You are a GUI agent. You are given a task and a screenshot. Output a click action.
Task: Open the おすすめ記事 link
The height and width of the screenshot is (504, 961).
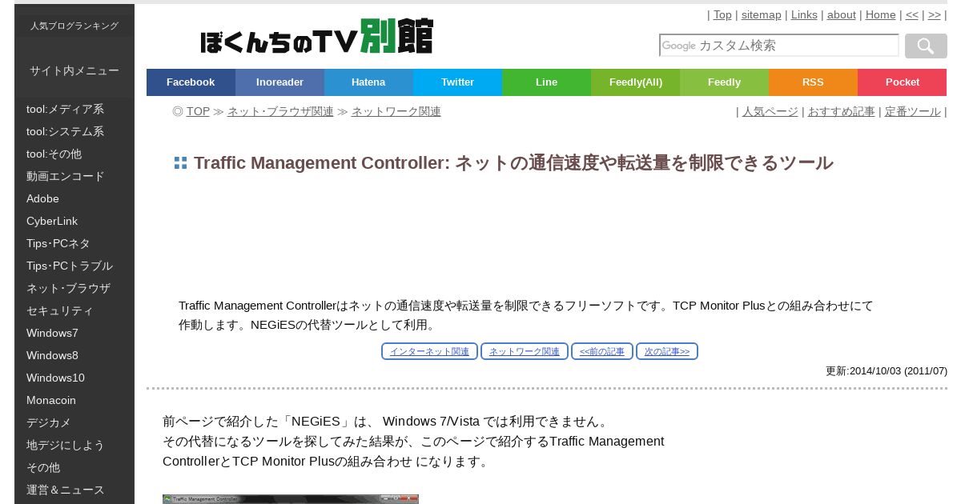click(x=841, y=111)
